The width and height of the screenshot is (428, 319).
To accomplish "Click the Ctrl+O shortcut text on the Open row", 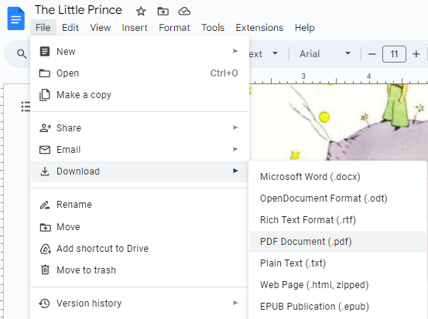I will coord(224,73).
